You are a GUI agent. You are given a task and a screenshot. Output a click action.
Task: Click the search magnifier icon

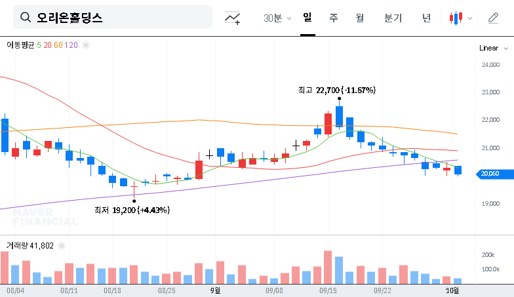tap(26, 18)
